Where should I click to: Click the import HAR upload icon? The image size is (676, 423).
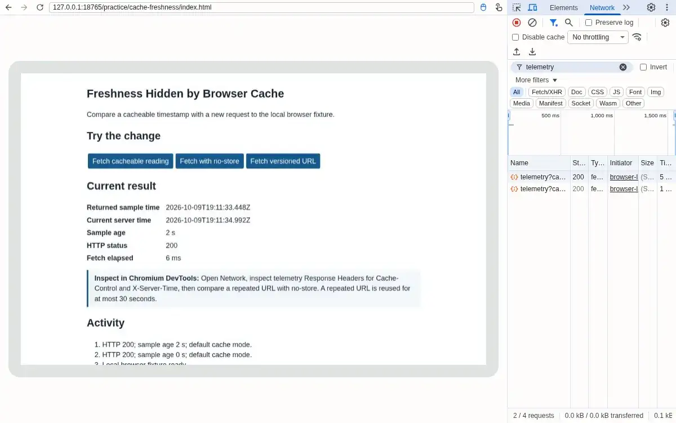pyautogui.click(x=517, y=52)
